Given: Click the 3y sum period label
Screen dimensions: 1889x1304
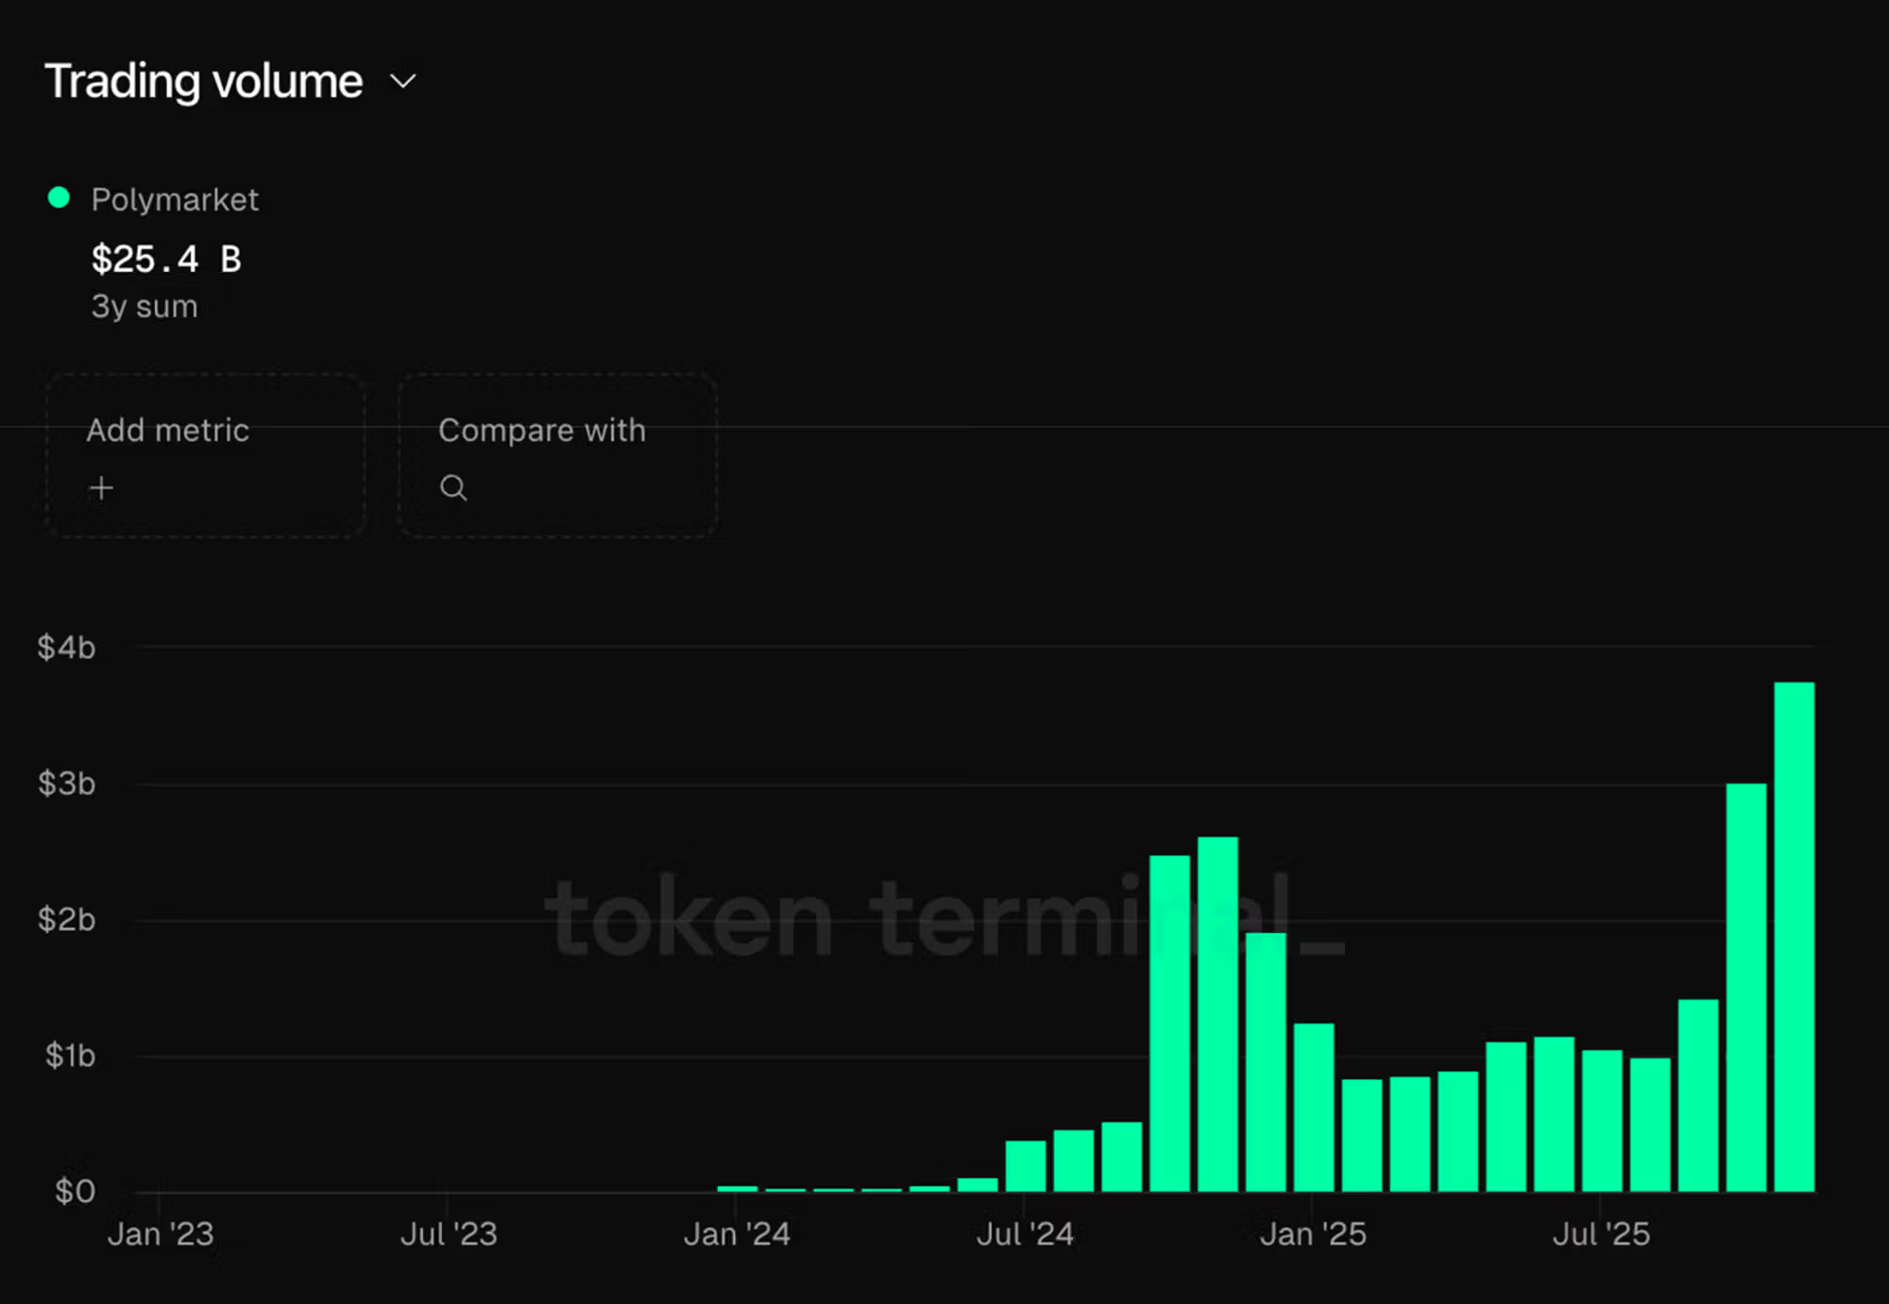Looking at the screenshot, I should [x=145, y=307].
